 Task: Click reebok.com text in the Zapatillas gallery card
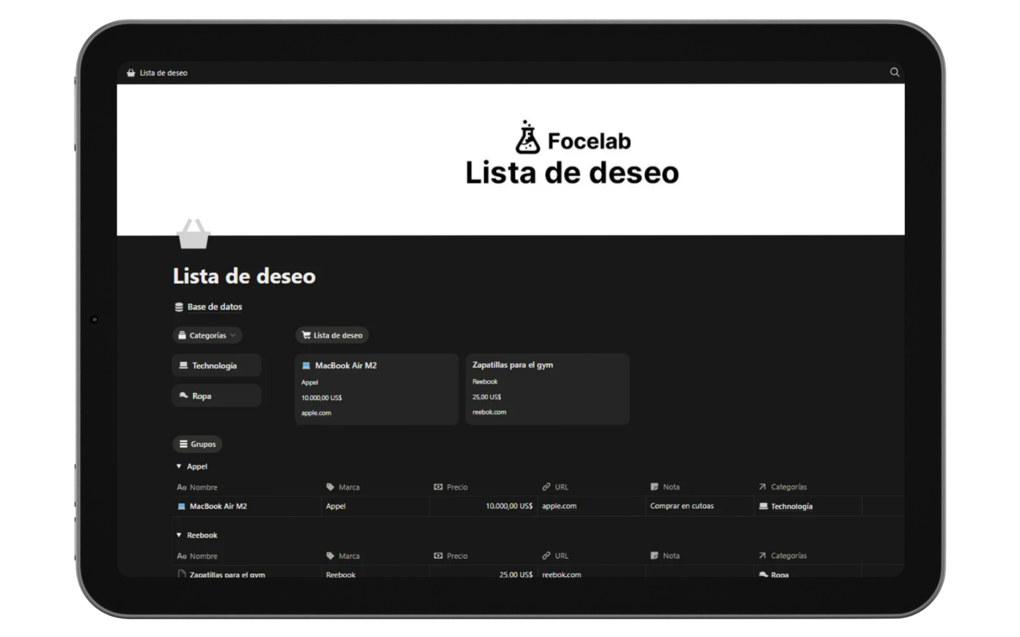coord(489,412)
